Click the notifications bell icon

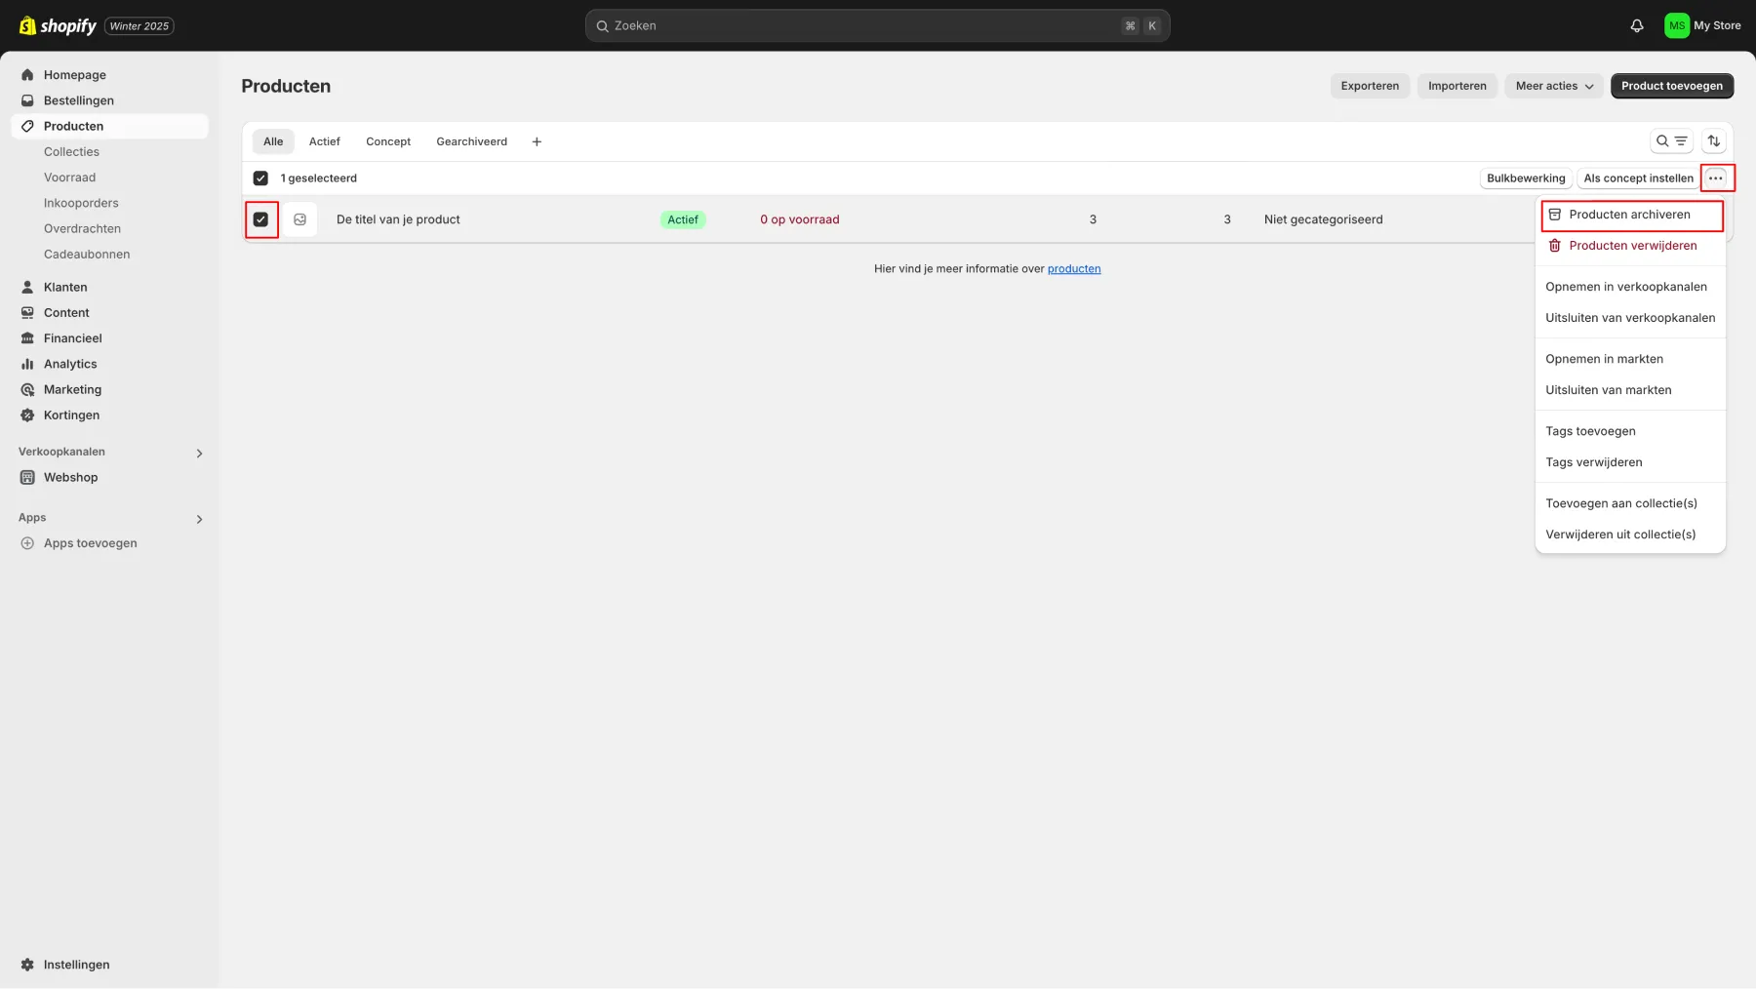[x=1637, y=26]
